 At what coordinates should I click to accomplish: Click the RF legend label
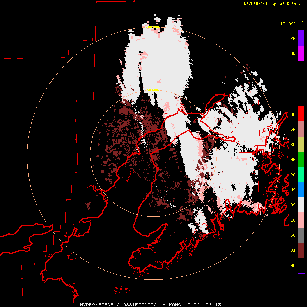(293, 38)
